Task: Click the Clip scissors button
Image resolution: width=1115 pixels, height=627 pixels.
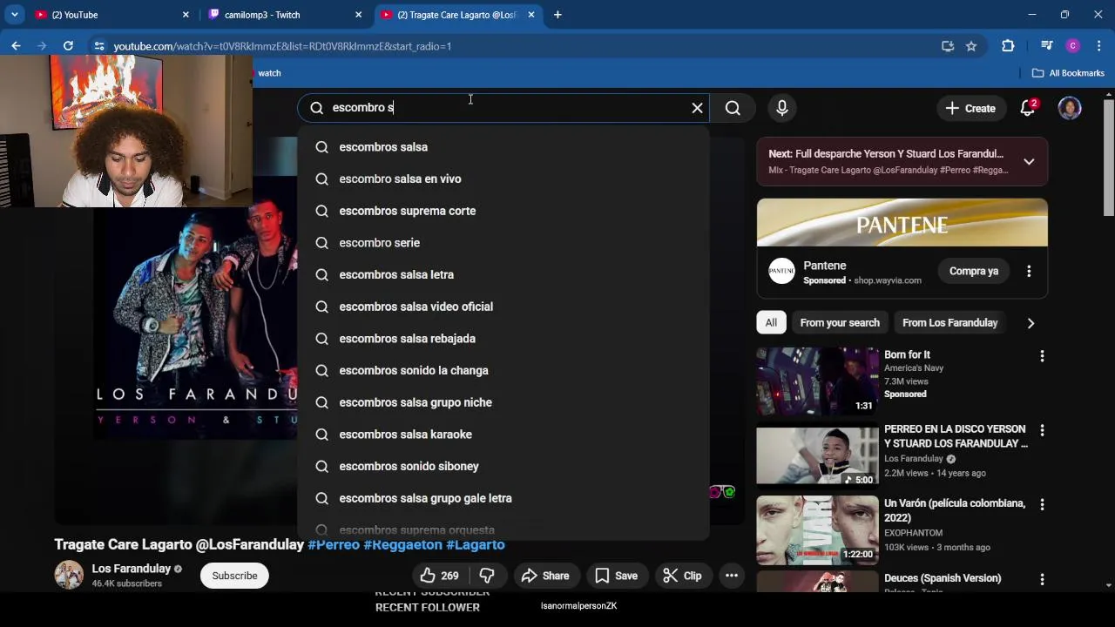Action: (682, 576)
